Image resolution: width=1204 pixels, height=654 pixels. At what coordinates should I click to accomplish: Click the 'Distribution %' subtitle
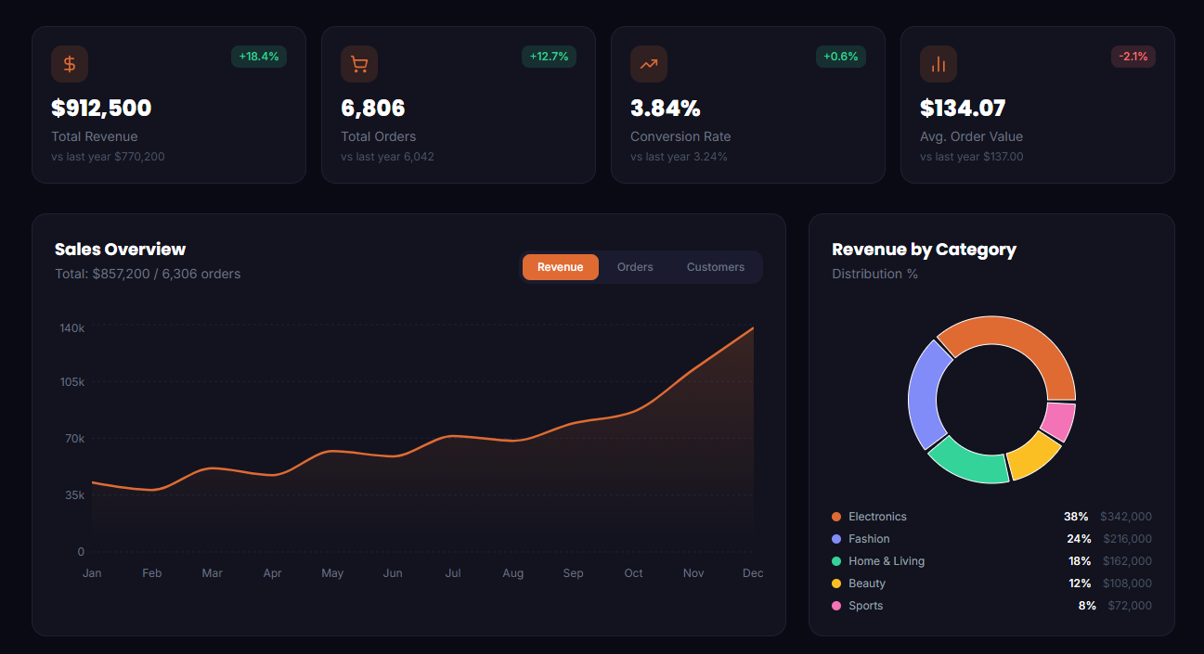(874, 274)
